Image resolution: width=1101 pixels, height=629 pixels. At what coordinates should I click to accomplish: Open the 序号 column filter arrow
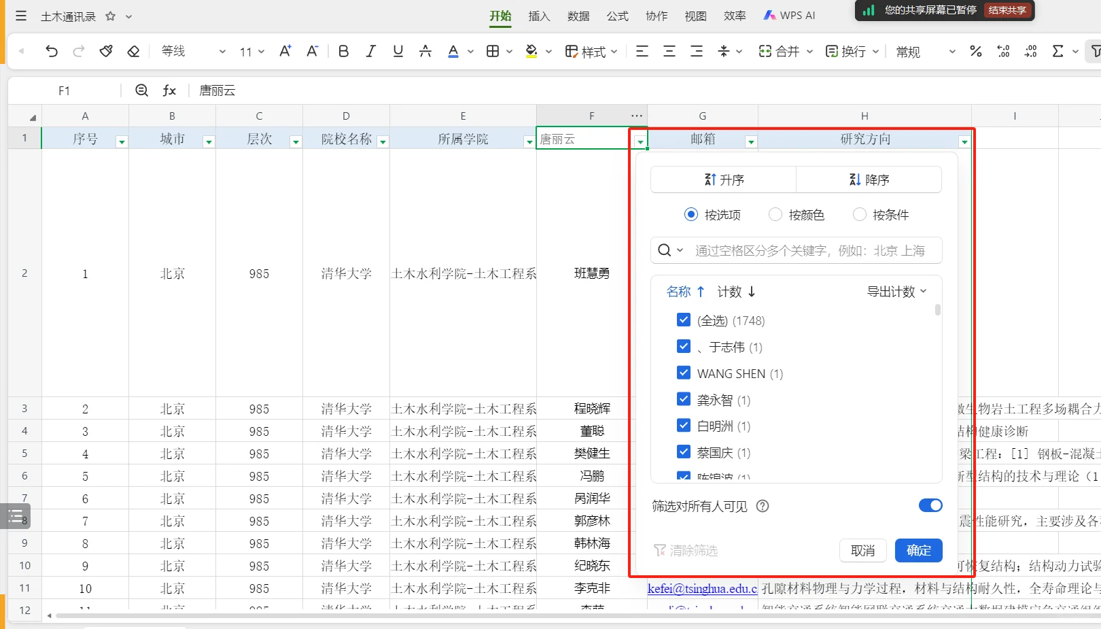tap(122, 141)
